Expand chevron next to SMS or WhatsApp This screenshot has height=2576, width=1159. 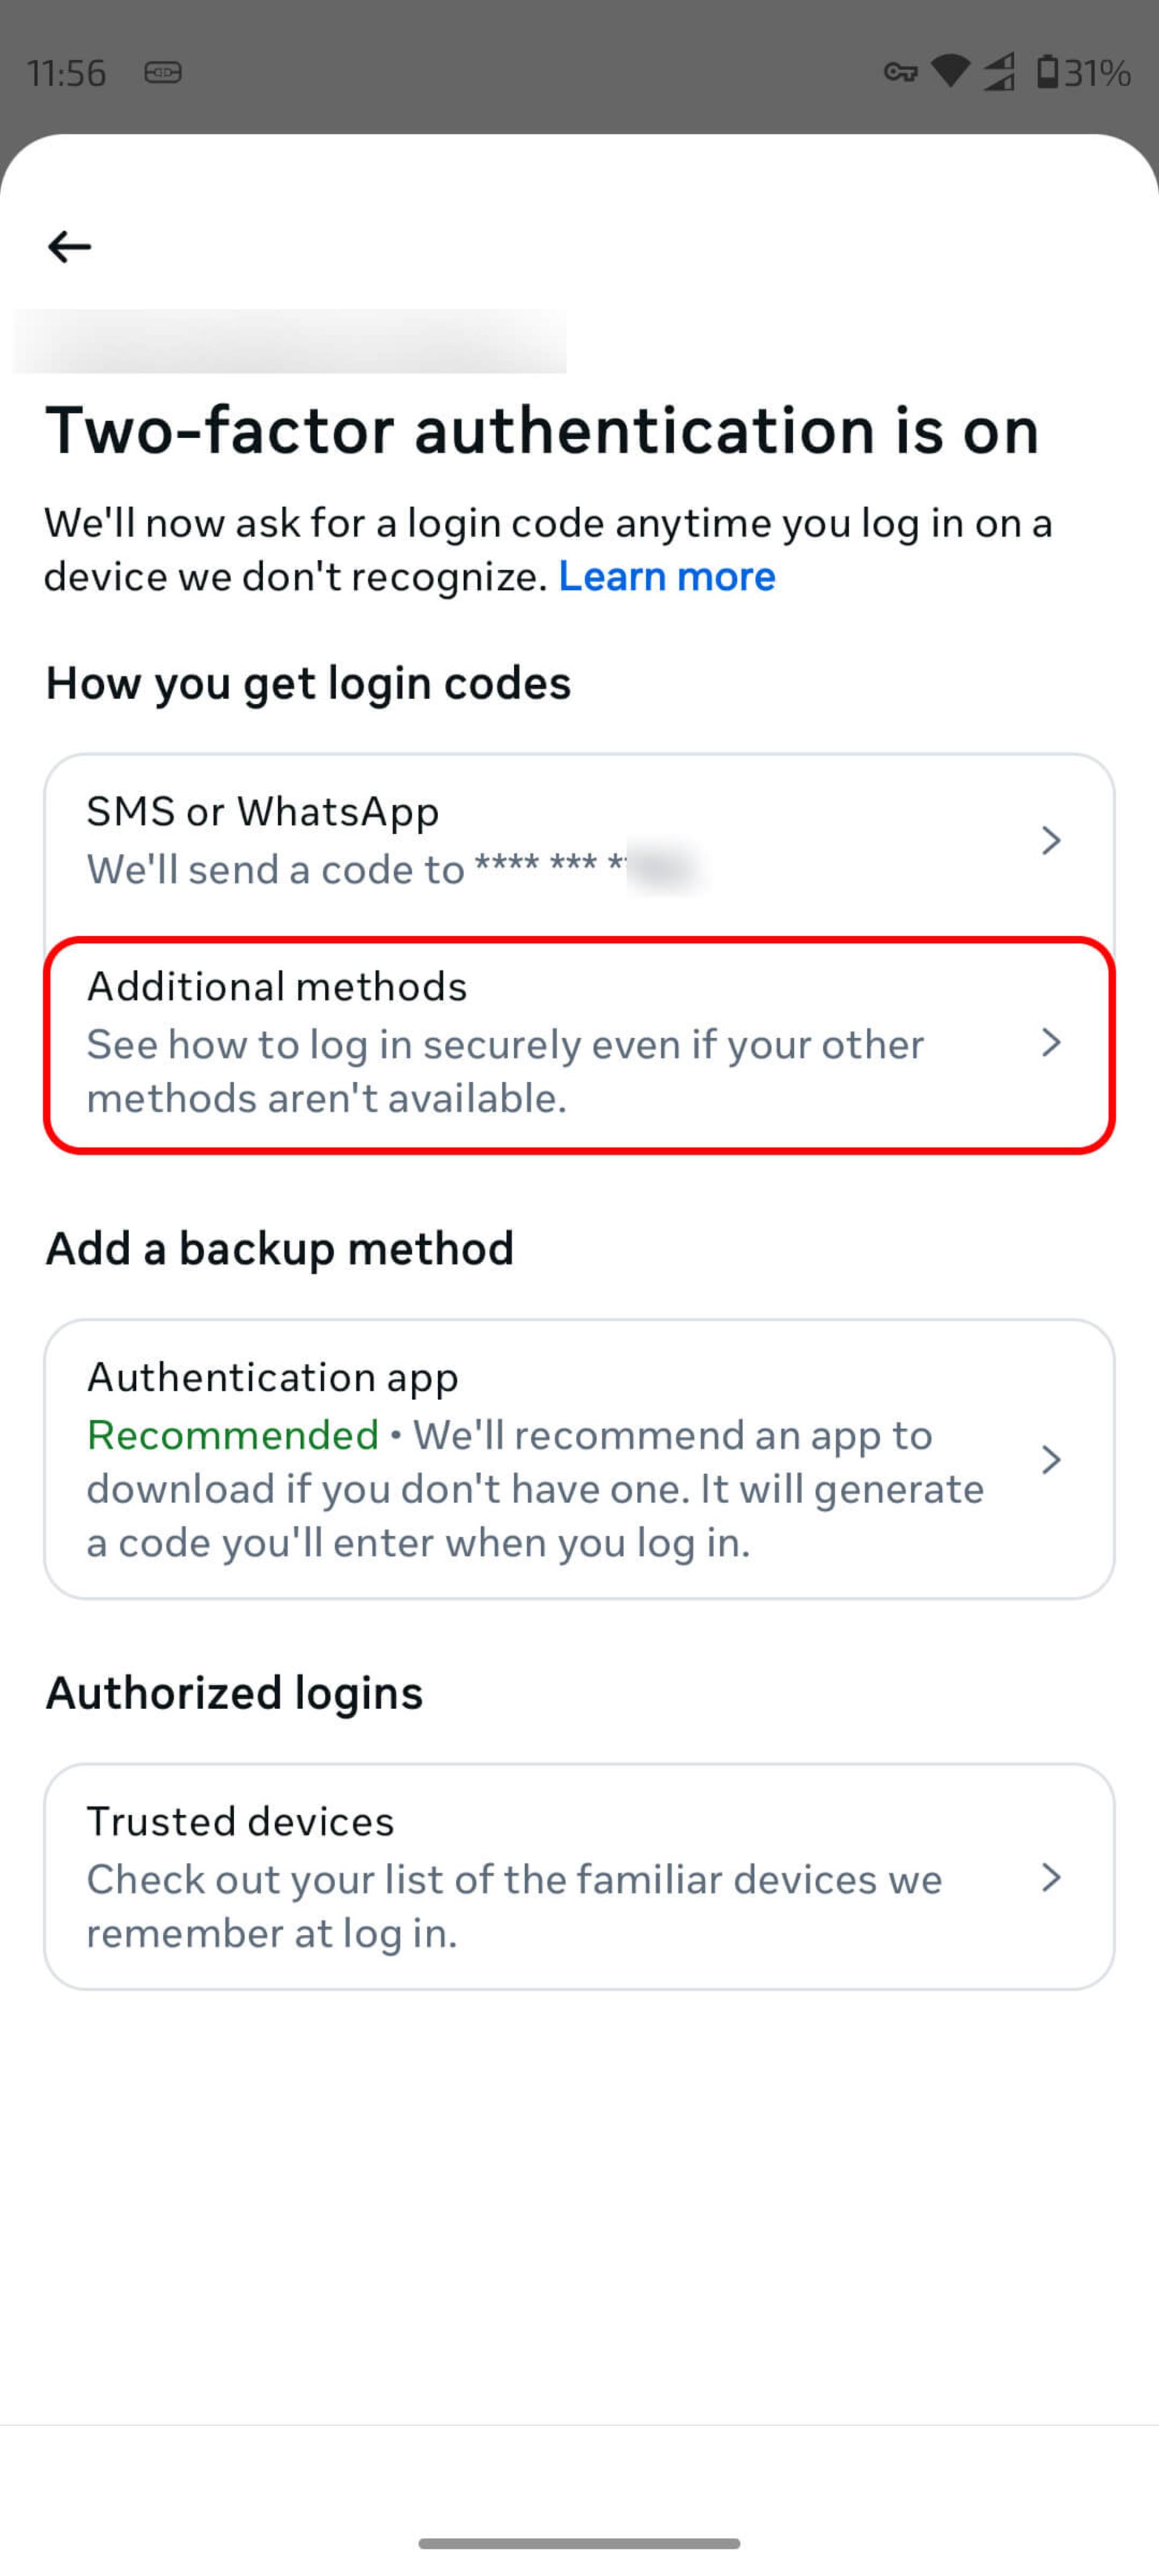[1050, 840]
